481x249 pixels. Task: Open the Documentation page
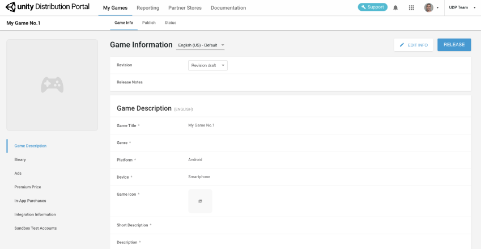pos(228,8)
